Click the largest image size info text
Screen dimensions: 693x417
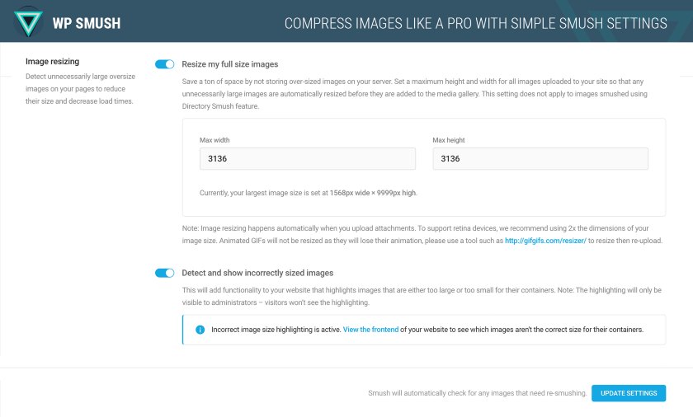pyautogui.click(x=308, y=193)
